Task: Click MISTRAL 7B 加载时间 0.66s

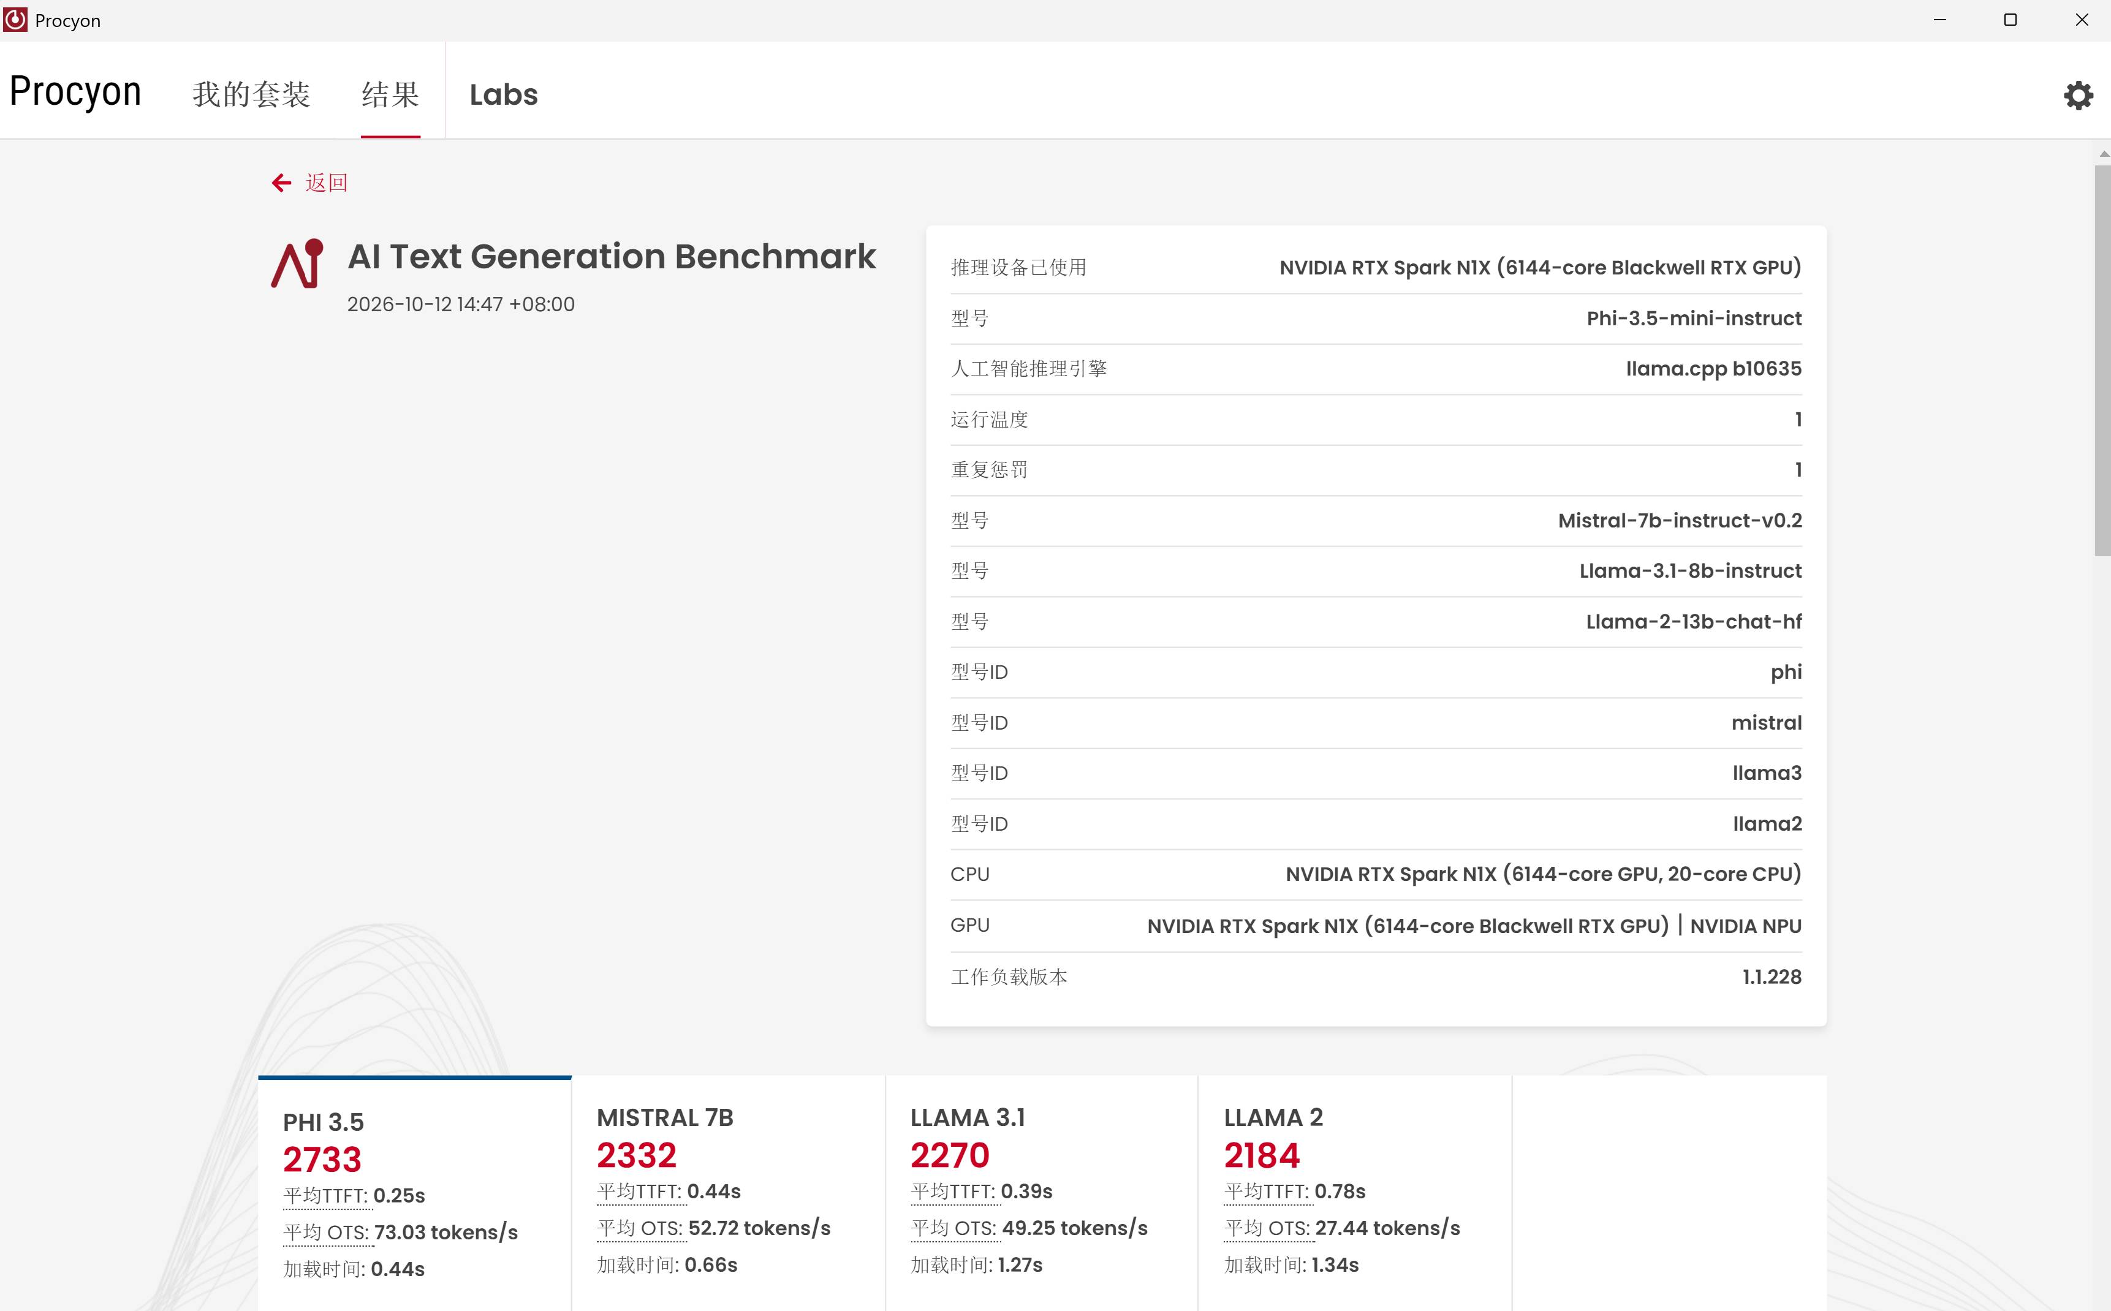Action: tap(667, 1265)
